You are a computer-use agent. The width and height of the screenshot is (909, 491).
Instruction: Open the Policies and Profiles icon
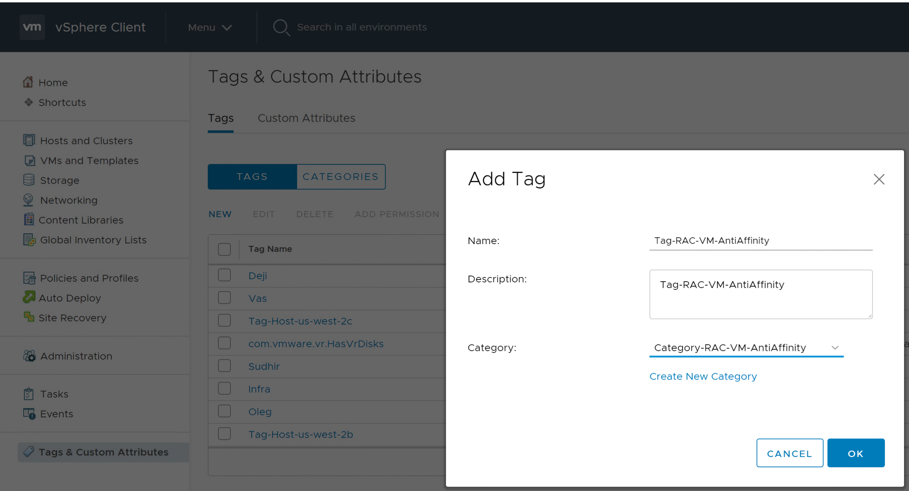tap(29, 278)
